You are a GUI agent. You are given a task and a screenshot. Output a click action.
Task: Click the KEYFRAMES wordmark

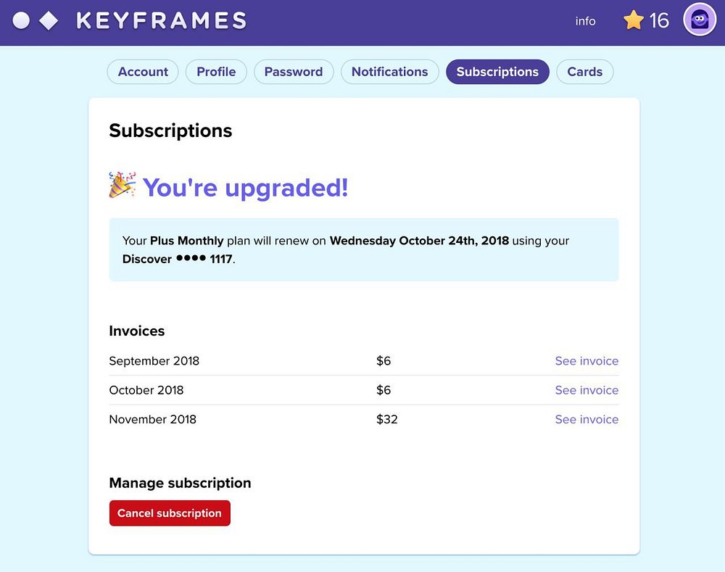tap(161, 20)
